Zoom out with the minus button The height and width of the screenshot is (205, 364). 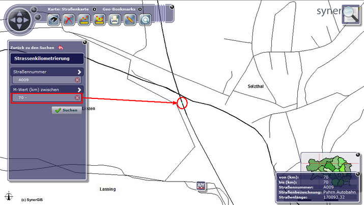(38, 18)
